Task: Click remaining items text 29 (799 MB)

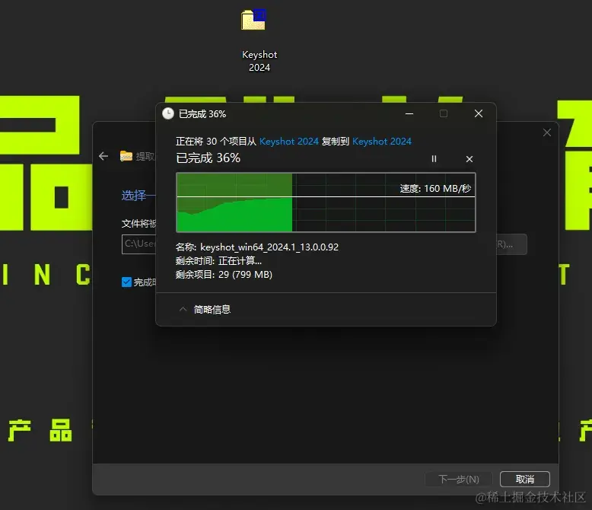Action: click(x=245, y=275)
